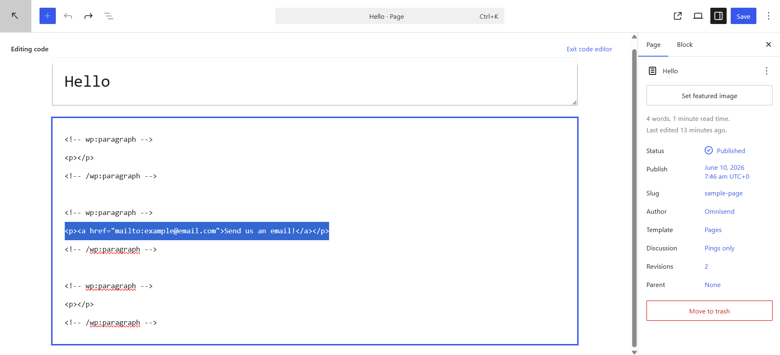Click the page document icon beside Hello
Screen dimensions: 780x355
[653, 71]
